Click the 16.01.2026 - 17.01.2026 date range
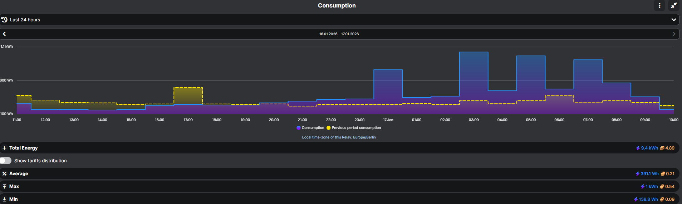Viewport: 682px width, 204px height. tap(339, 34)
